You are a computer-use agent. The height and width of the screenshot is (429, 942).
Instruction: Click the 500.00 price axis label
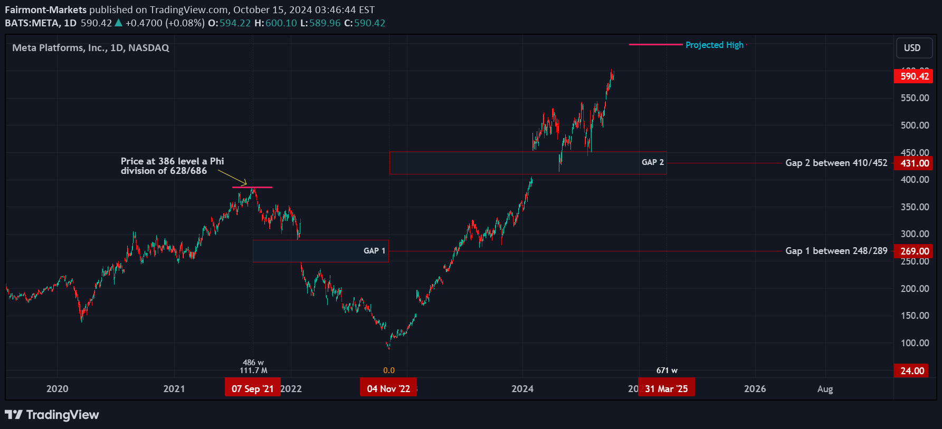pos(915,125)
